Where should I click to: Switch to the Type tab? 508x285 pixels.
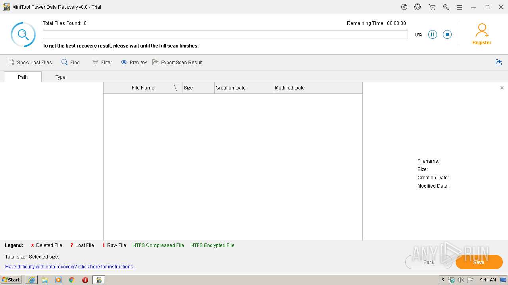tap(60, 77)
